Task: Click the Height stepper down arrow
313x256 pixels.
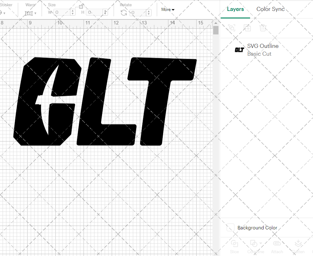Action: [x=105, y=14]
